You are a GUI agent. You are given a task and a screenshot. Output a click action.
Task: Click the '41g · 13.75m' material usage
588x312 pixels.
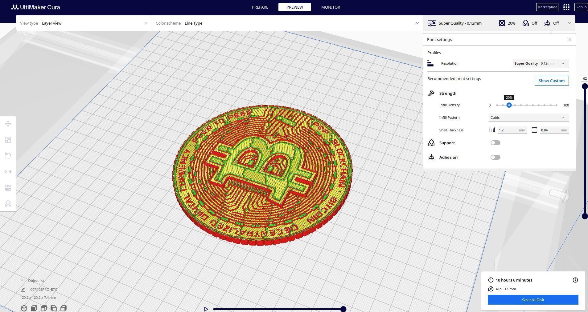click(x=506, y=289)
